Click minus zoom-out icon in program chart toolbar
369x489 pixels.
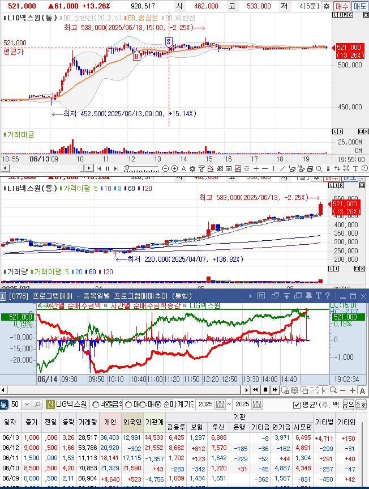point(343,390)
